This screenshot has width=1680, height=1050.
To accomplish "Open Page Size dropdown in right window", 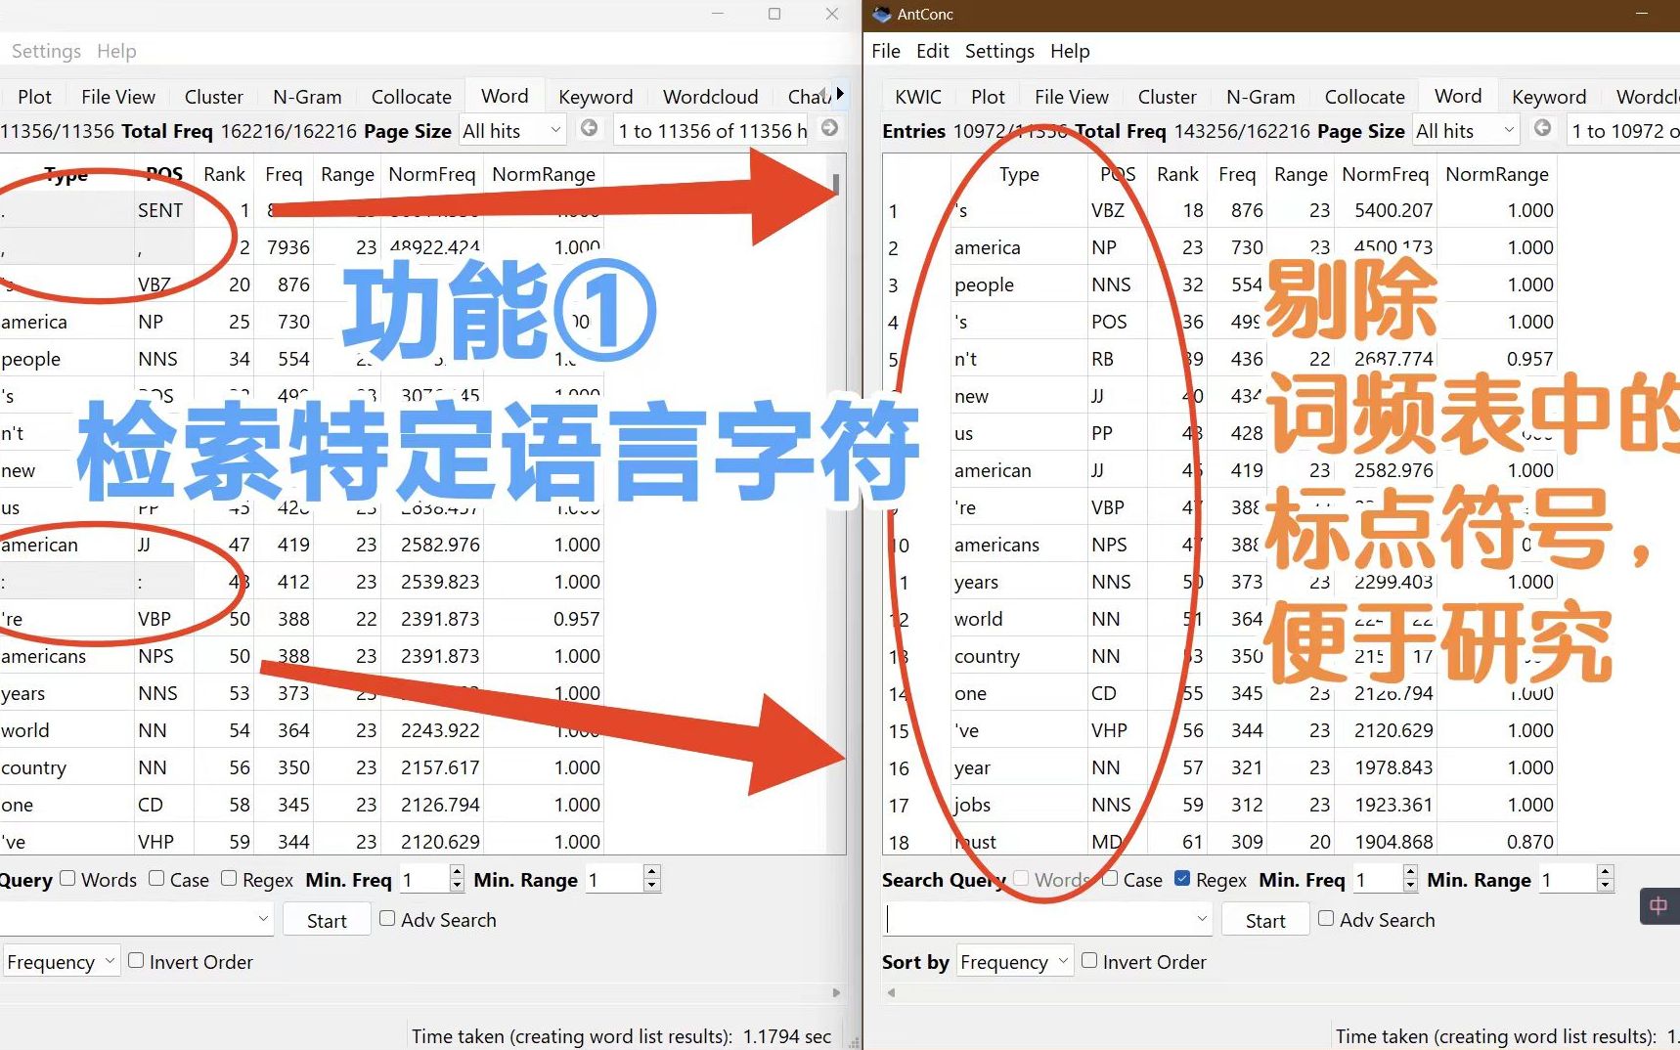I will pos(1466,130).
